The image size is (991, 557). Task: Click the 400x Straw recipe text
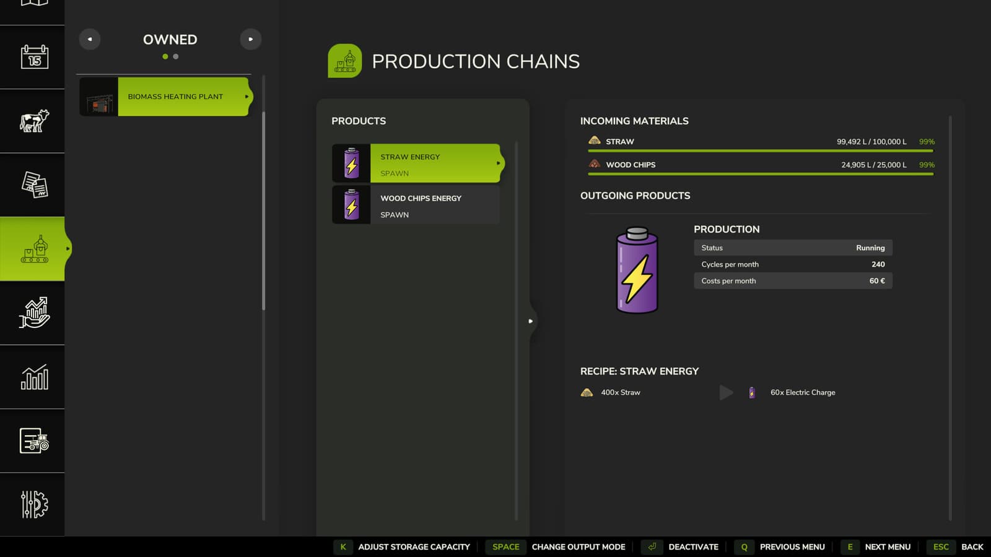[621, 392]
